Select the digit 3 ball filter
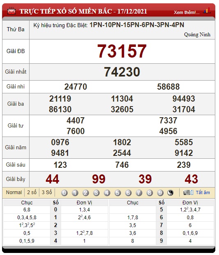Viewport: 219px width, 255px height. pyautogui.click(x=96, y=193)
